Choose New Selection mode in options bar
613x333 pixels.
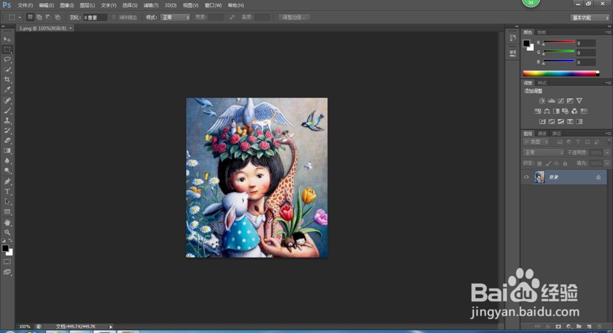coord(30,17)
